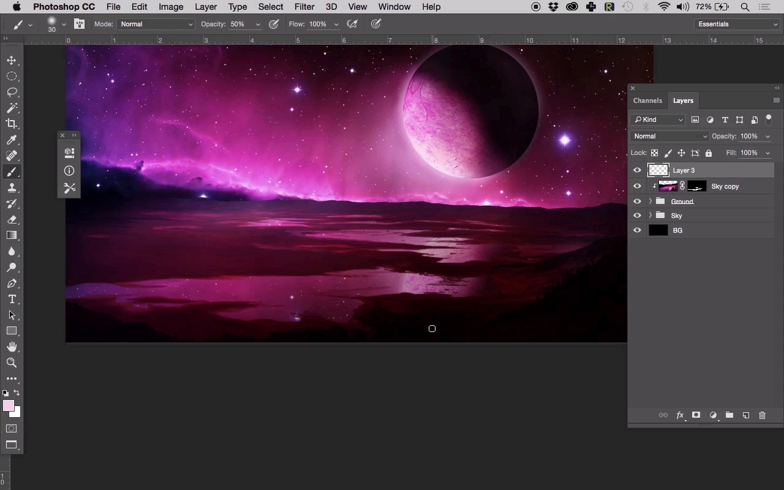The height and width of the screenshot is (490, 784).
Task: Select the Brush tool in toolbox
Action: (x=12, y=171)
